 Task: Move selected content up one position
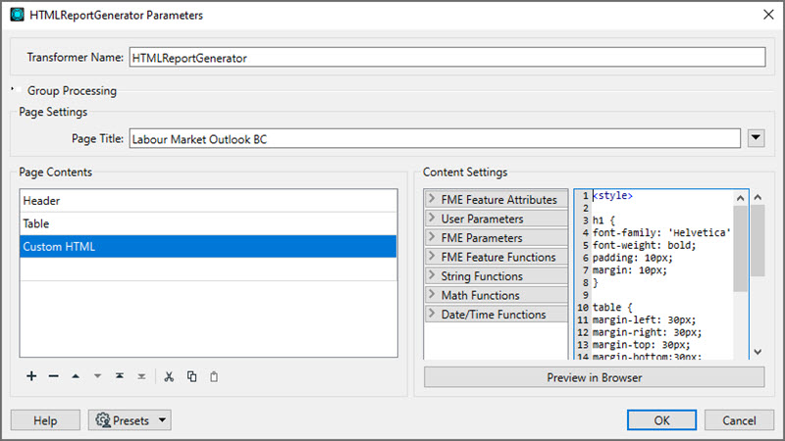point(76,376)
